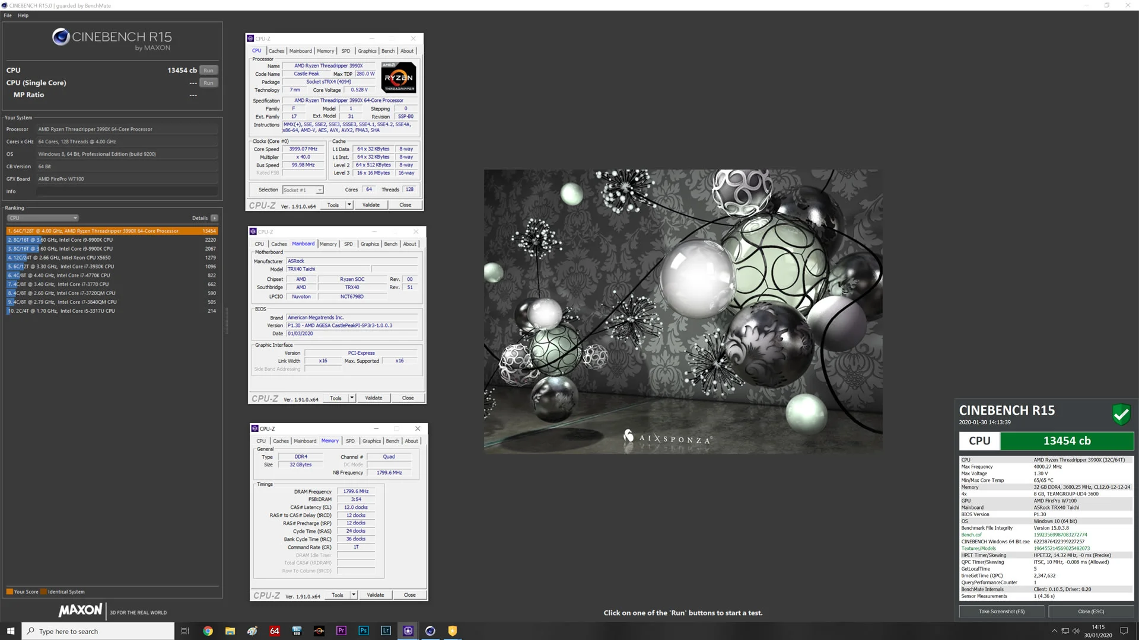Open Google Chrome from the taskbar
Viewport: 1139px width, 640px height.
[x=208, y=631]
